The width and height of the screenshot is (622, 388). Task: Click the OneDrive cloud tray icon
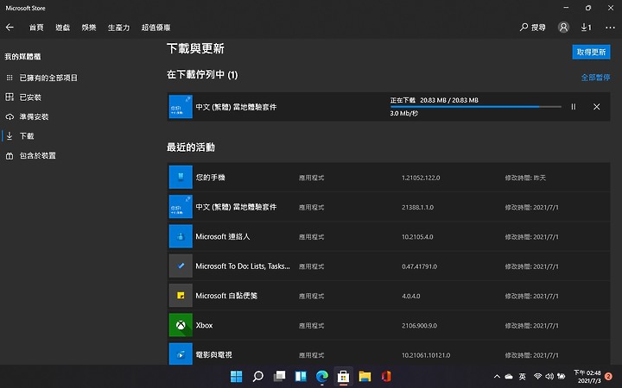[509, 377]
